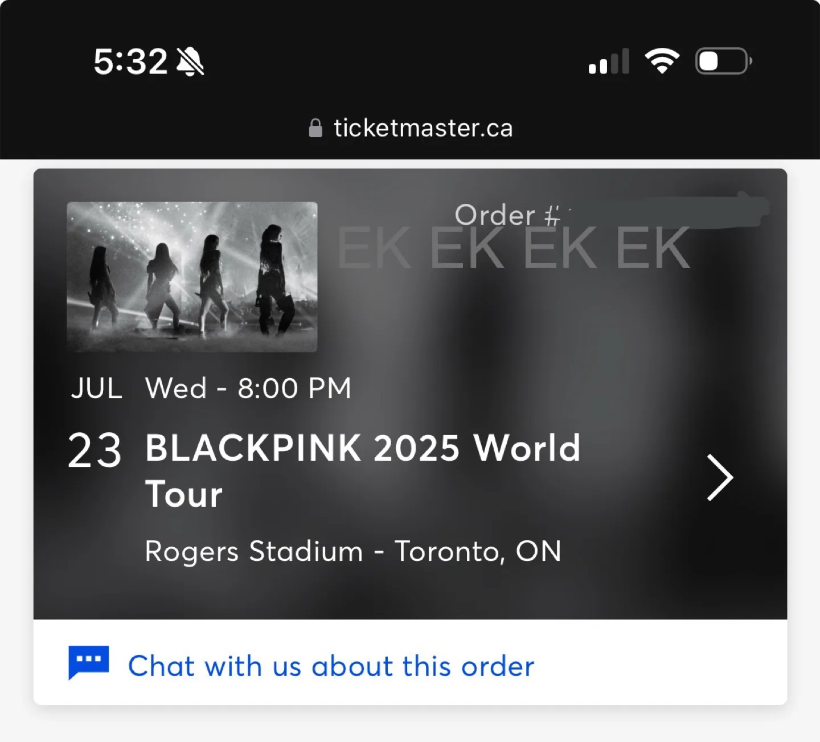This screenshot has width=820, height=742.
Task: Tap the padlock icon beside ticketmaster.ca
Action: pos(315,128)
